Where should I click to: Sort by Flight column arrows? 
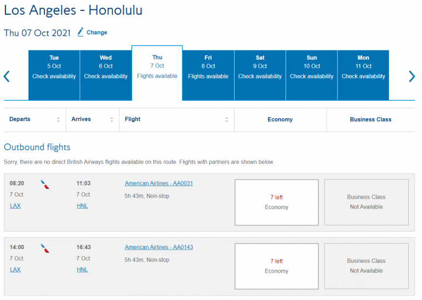(x=226, y=119)
